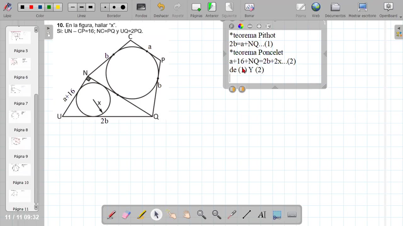The image size is (403, 226).
Task: Increase text size with plus button
Action: coord(259,26)
